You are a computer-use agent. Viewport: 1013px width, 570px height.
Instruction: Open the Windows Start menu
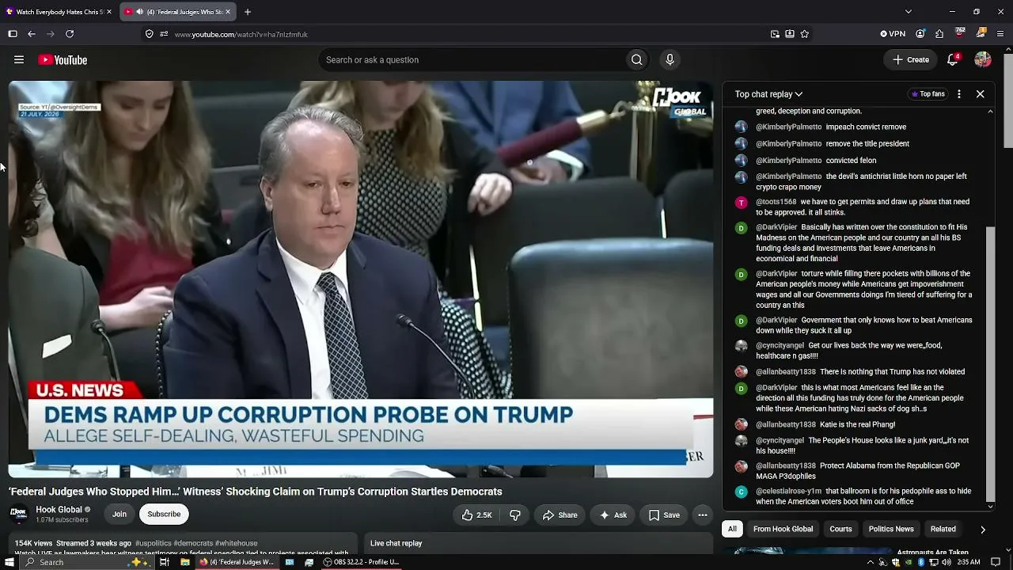click(10, 562)
